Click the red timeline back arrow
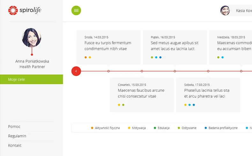Image resolution: width=252 pixels, height=156 pixels. (76, 71)
